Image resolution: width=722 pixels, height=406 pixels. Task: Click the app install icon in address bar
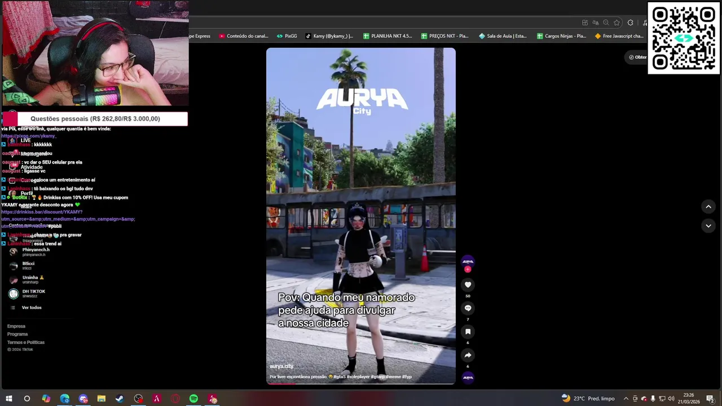click(585, 23)
